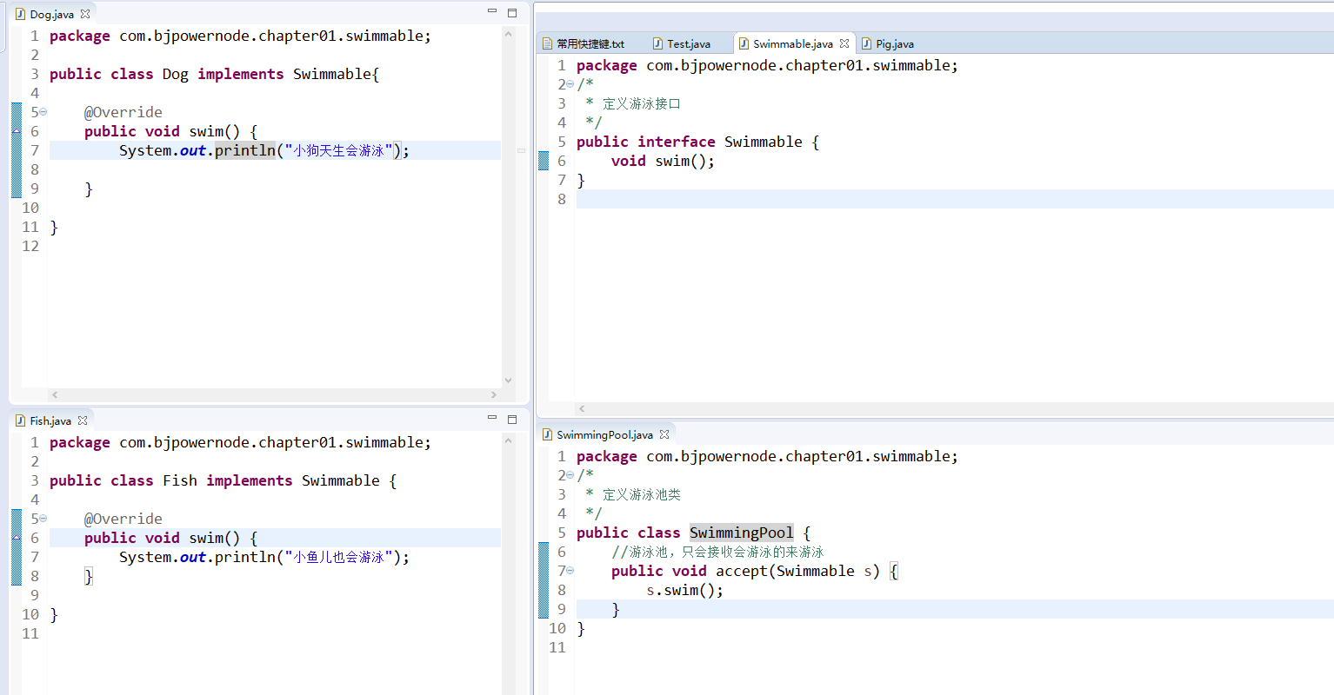Click 'public class Dog implements Swimmable{' line
The height and width of the screenshot is (695, 1334).
(214, 74)
